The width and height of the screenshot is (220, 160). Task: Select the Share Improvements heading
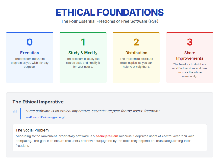click(190, 55)
